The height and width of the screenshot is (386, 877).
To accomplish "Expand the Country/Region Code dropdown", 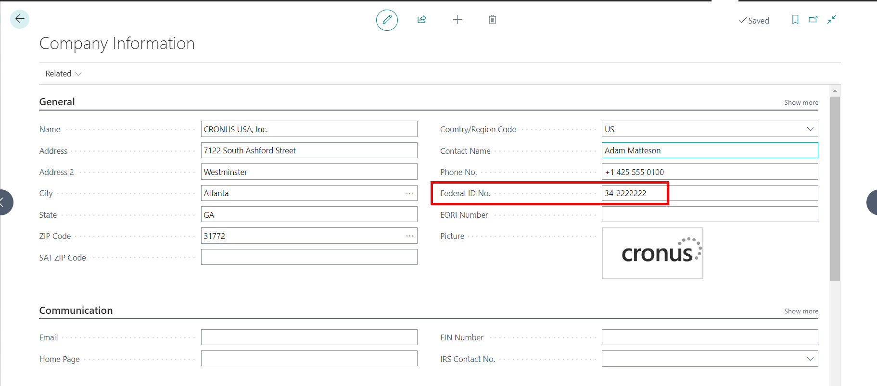I will 810,129.
